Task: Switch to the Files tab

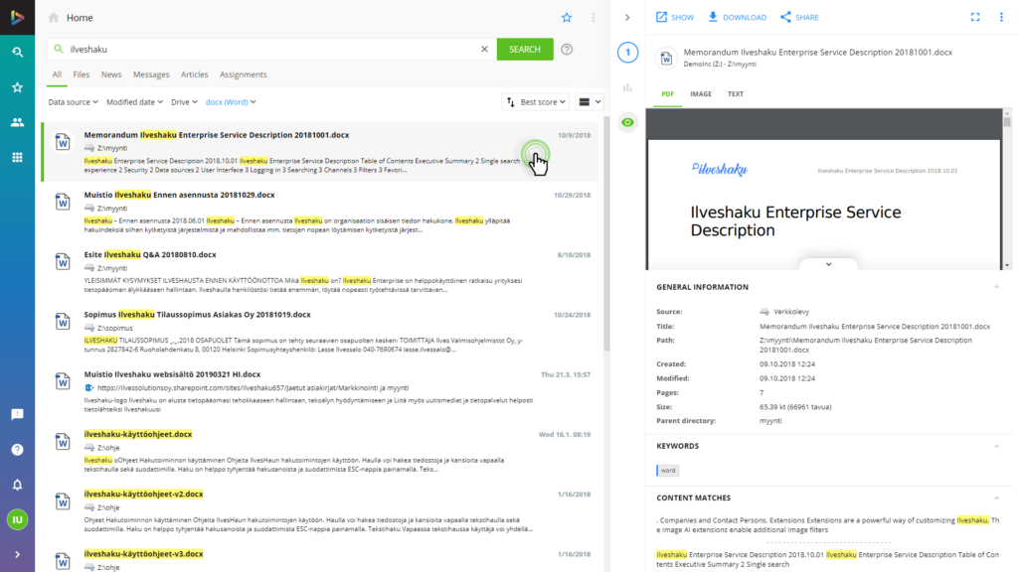Action: coord(82,74)
